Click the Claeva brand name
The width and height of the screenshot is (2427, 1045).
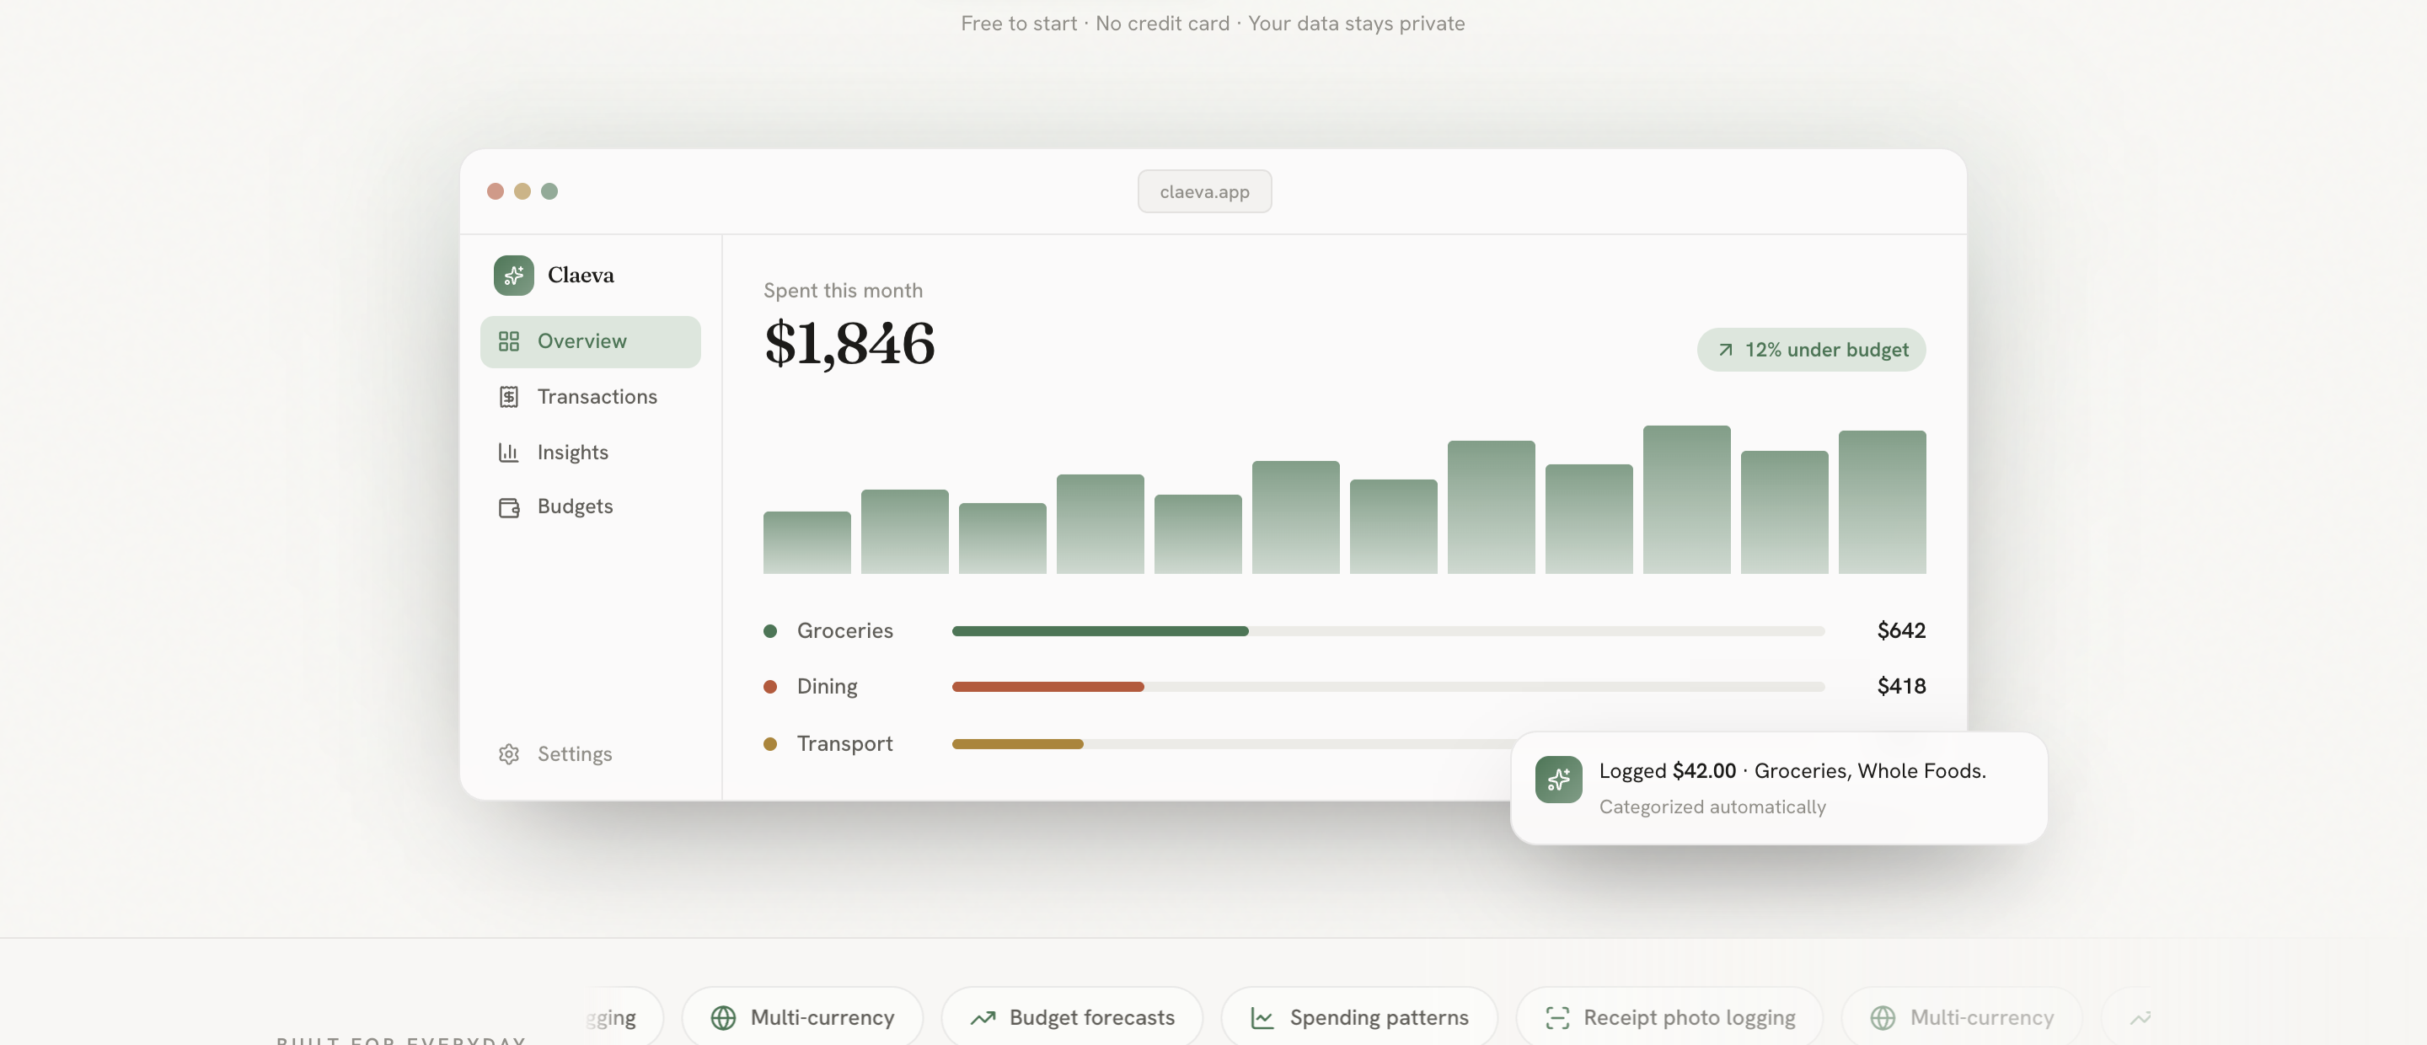coord(581,275)
